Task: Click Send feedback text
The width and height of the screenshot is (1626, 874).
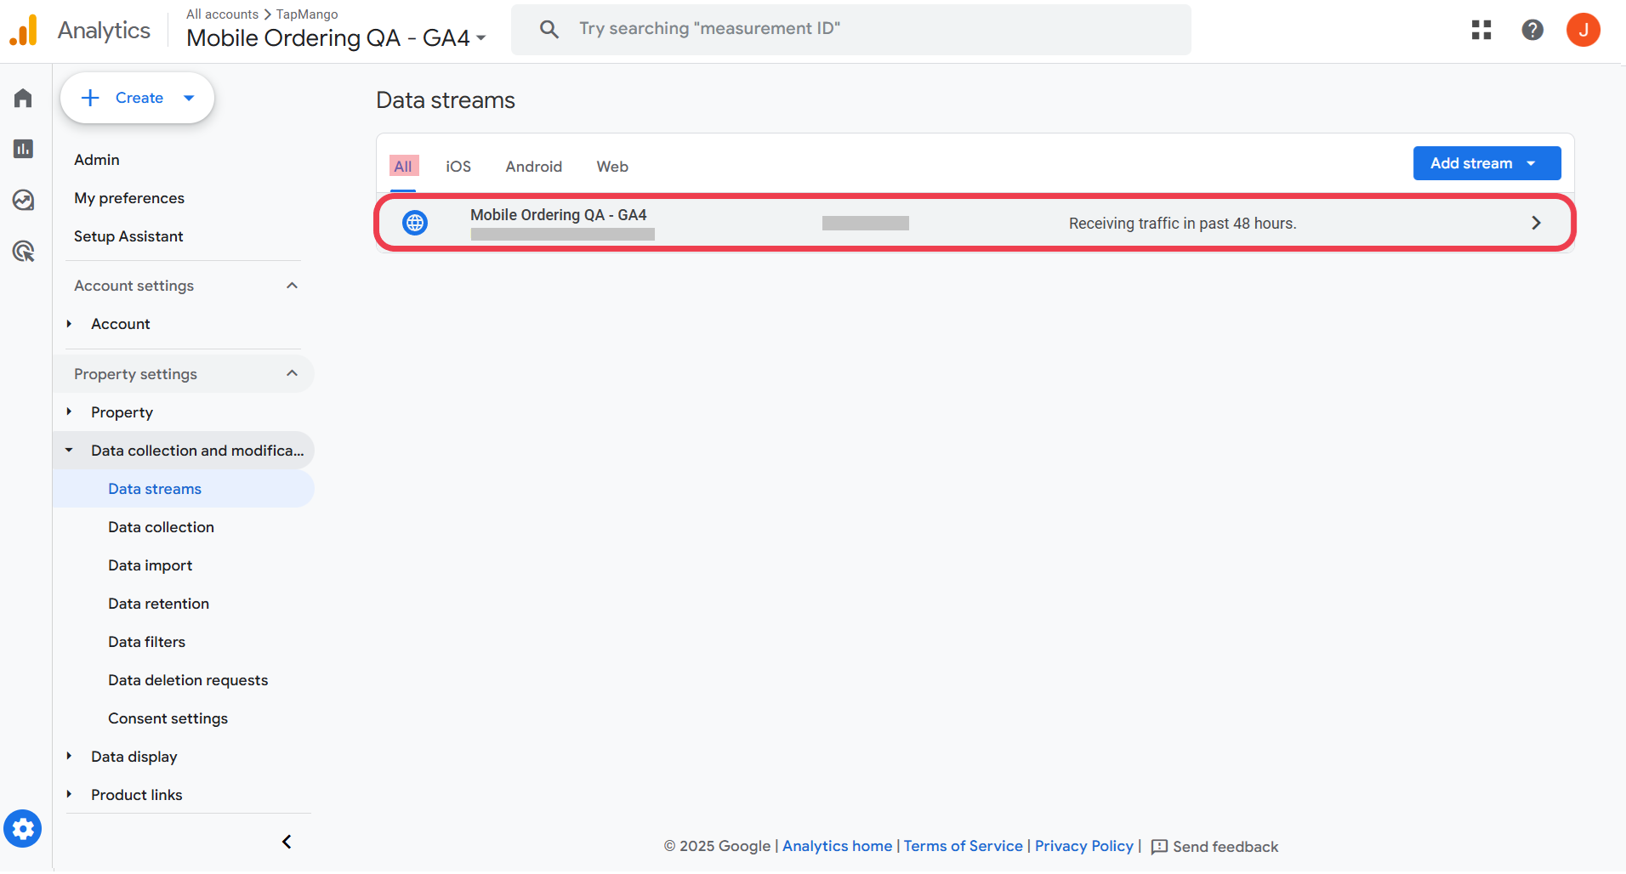Action: (x=1225, y=847)
